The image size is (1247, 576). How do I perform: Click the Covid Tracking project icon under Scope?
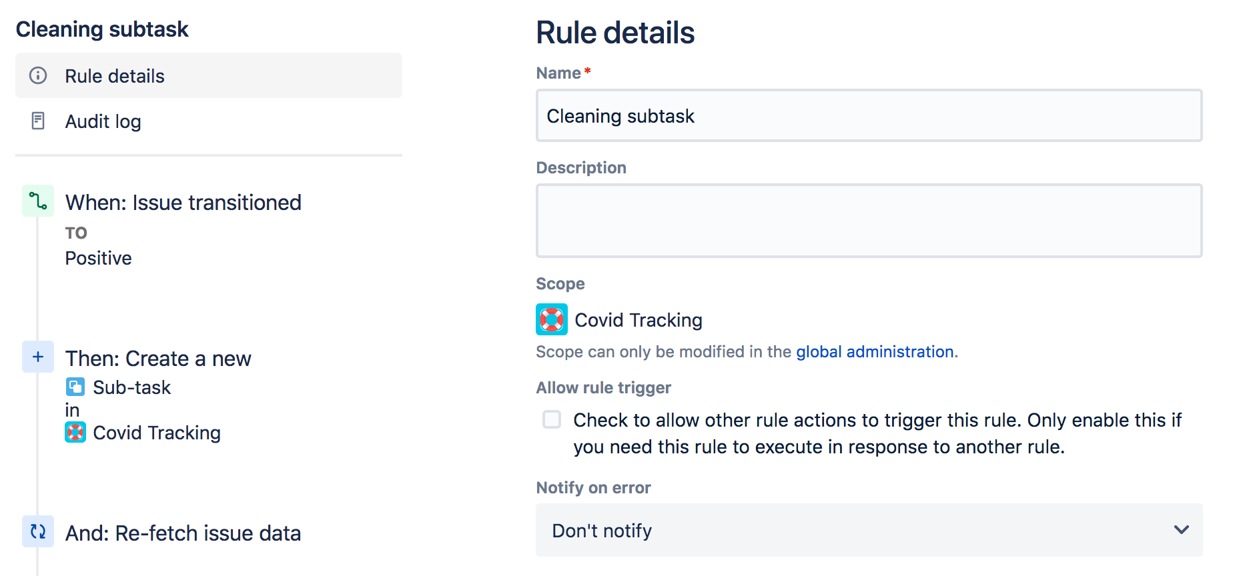click(552, 319)
